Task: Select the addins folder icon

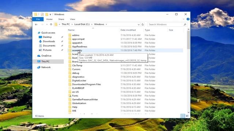Action: [x=70, y=35]
